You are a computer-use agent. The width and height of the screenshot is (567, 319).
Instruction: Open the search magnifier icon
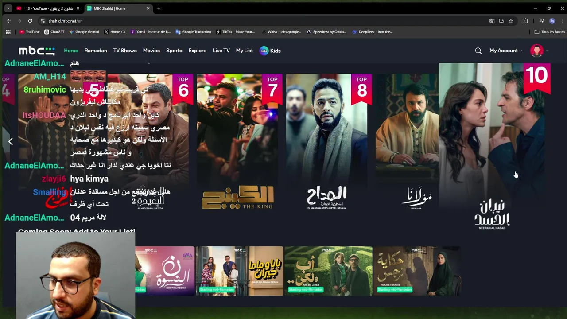point(478,51)
